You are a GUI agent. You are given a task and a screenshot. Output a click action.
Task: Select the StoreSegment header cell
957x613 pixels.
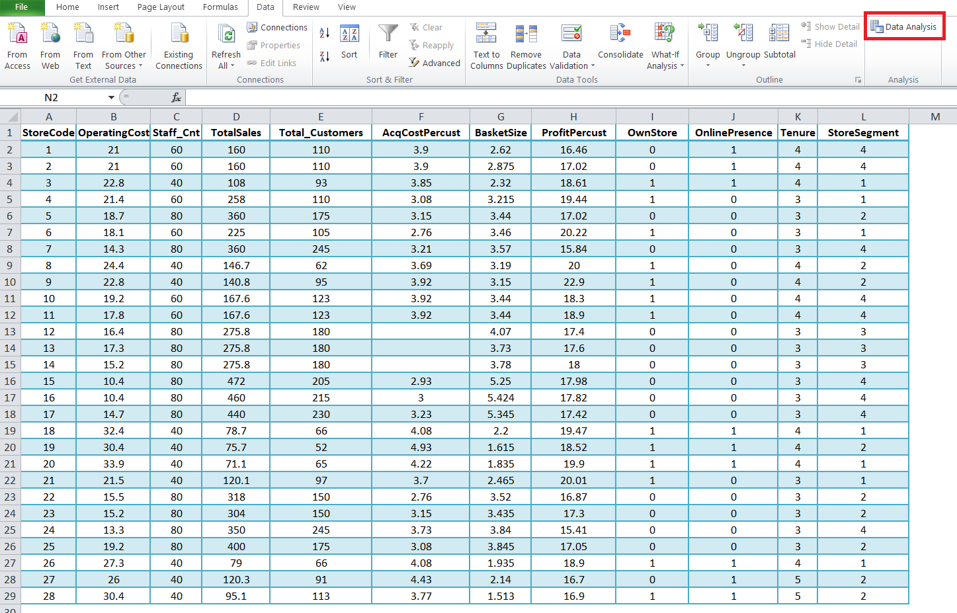[x=863, y=132]
